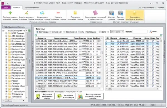The image size is (167, 108).
Task: Click the Сканеры folder icon in tree
Action: click(x=9, y=89)
